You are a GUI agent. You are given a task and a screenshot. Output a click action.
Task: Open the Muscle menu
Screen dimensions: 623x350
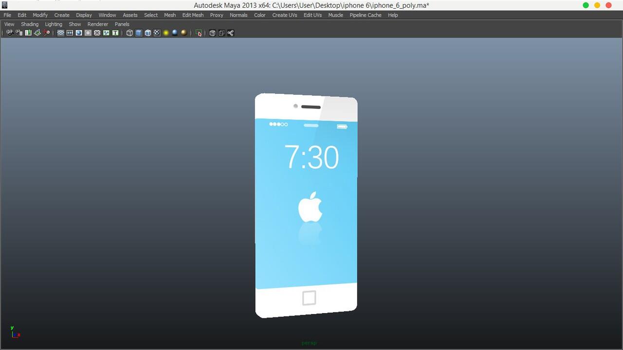[x=335, y=15]
